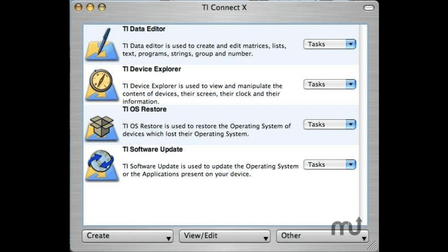448x252 pixels.
Task: Open the Tasks dropdown for TI OS Restore
Action: tap(330, 124)
